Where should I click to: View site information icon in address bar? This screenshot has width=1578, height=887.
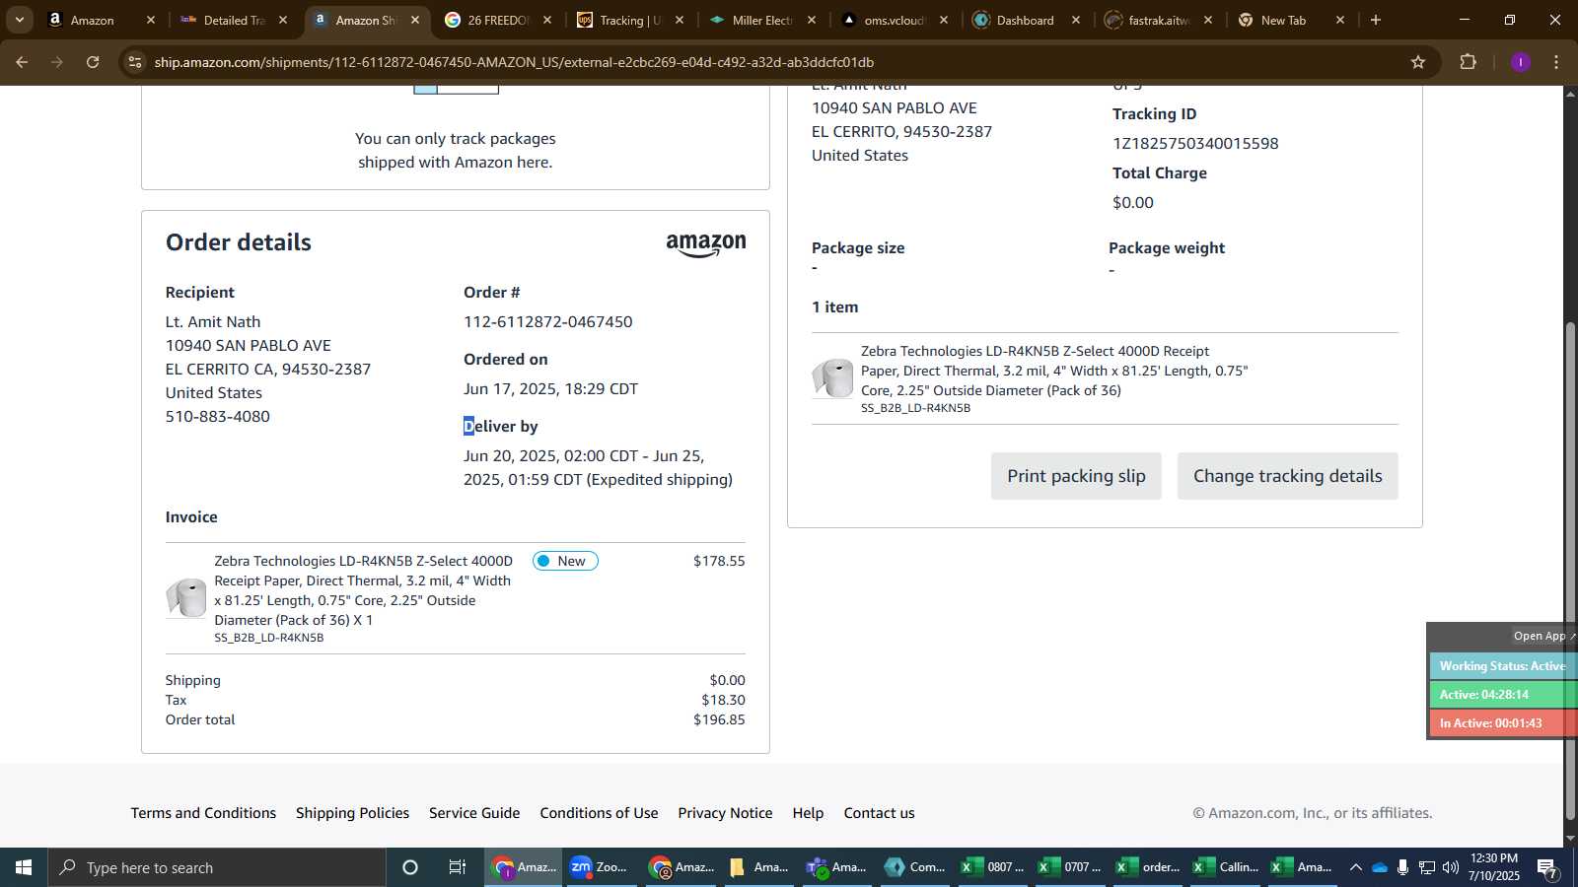(135, 62)
